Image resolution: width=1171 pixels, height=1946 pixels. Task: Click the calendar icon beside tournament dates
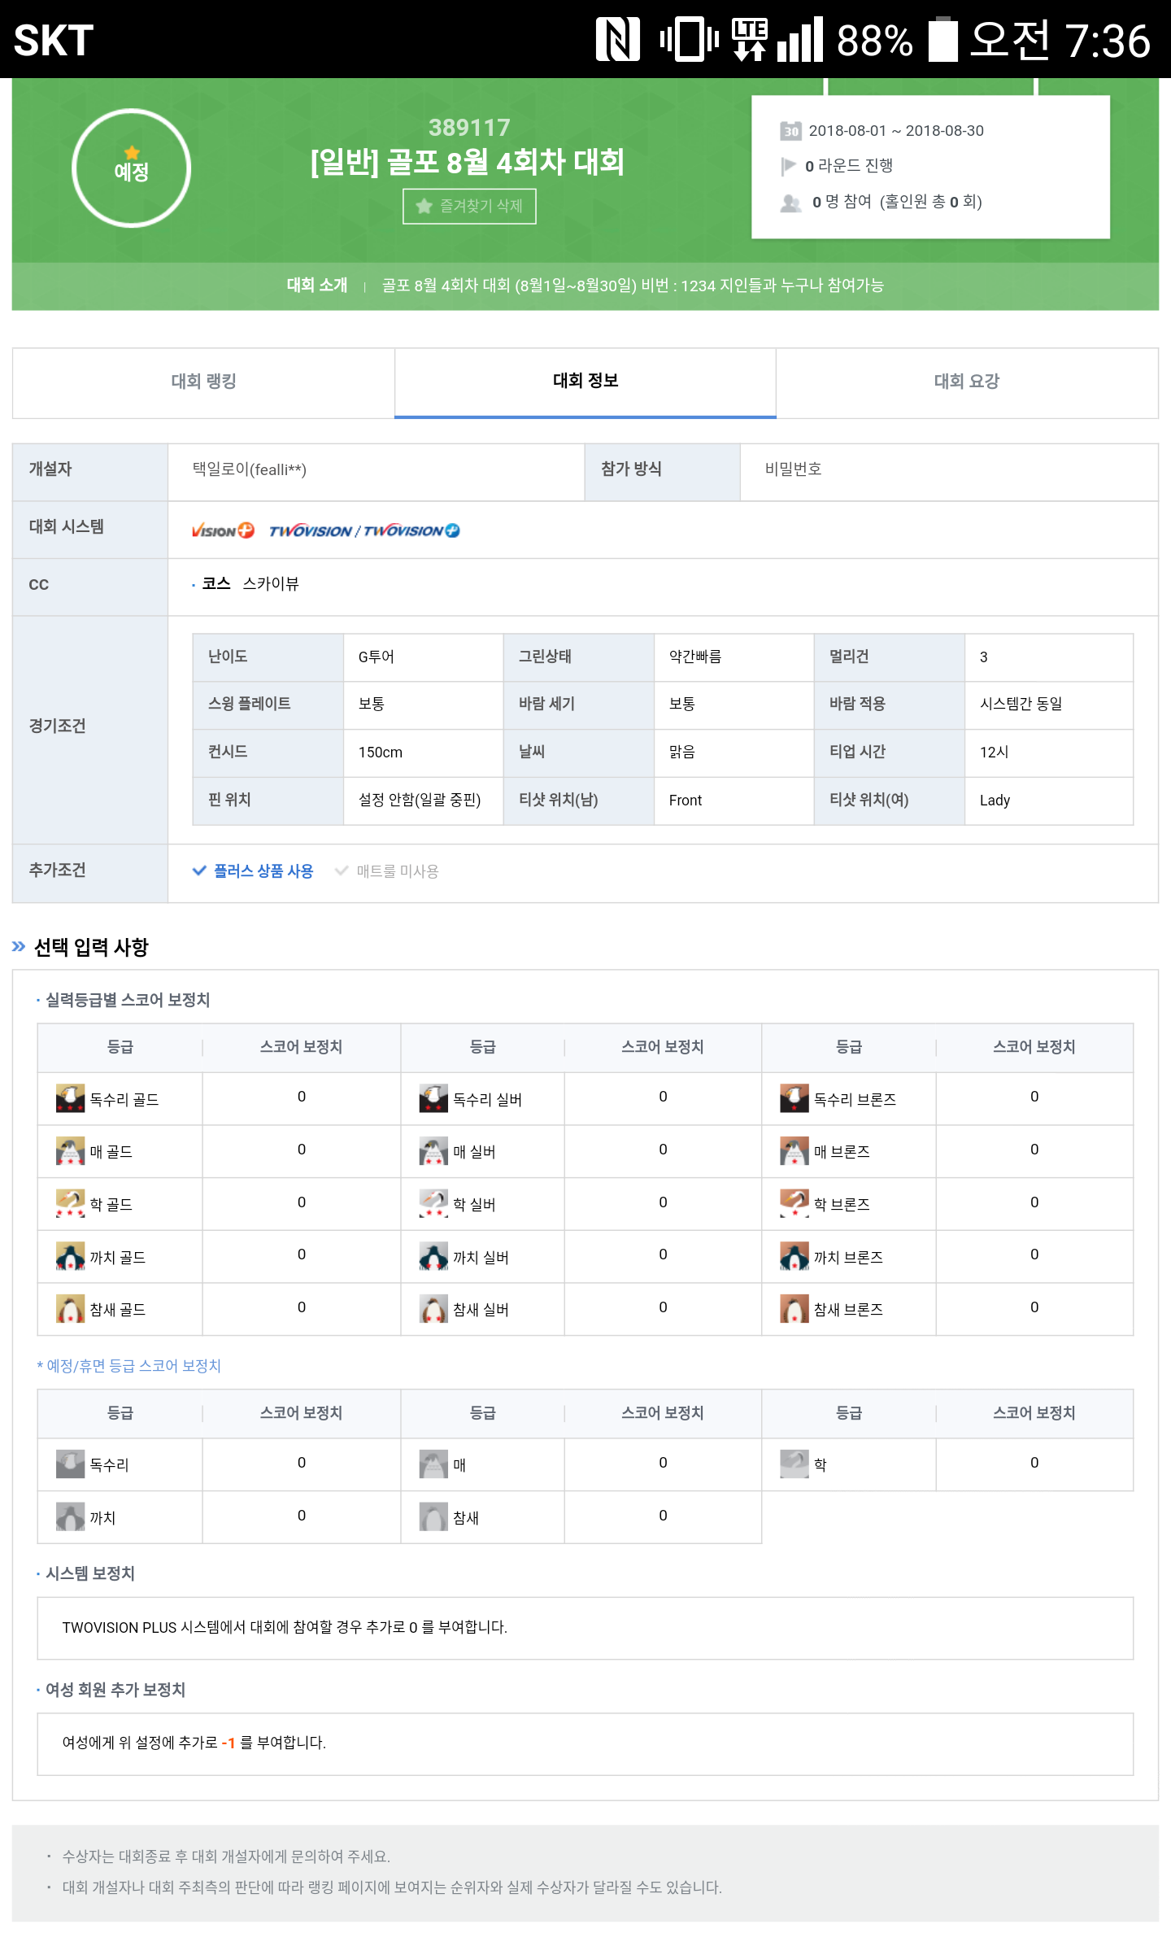790,131
